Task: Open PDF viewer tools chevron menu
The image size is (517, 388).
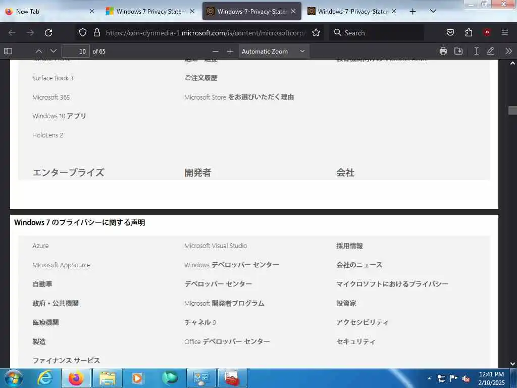Action: (x=508, y=51)
